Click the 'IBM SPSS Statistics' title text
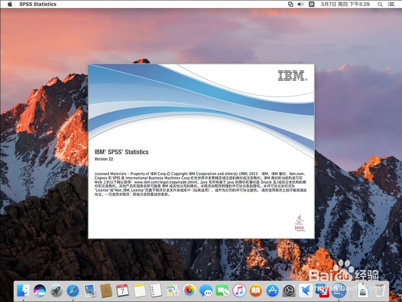The width and height of the screenshot is (402, 302). click(x=121, y=152)
